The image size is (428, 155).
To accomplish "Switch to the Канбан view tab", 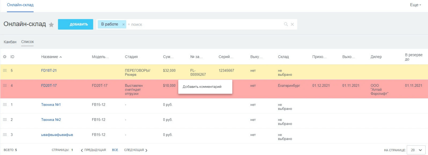I will click(10, 42).
